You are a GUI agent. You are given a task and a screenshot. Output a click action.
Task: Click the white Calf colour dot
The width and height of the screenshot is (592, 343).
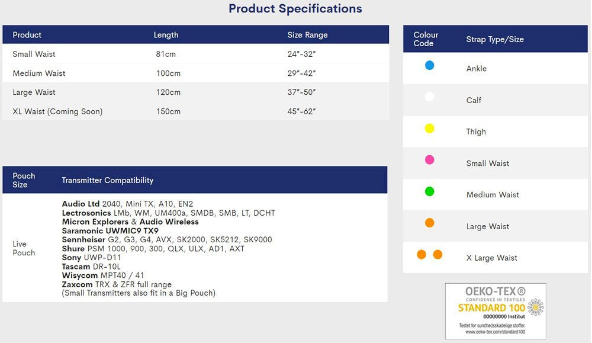pyautogui.click(x=430, y=97)
